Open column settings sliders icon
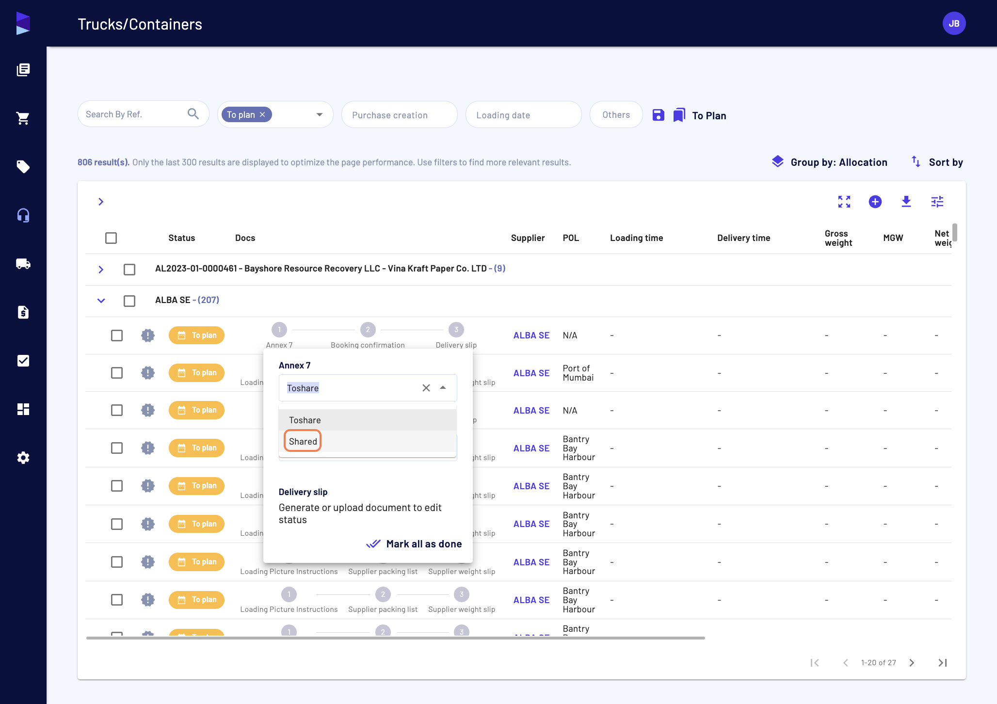The height and width of the screenshot is (704, 997). coord(937,202)
